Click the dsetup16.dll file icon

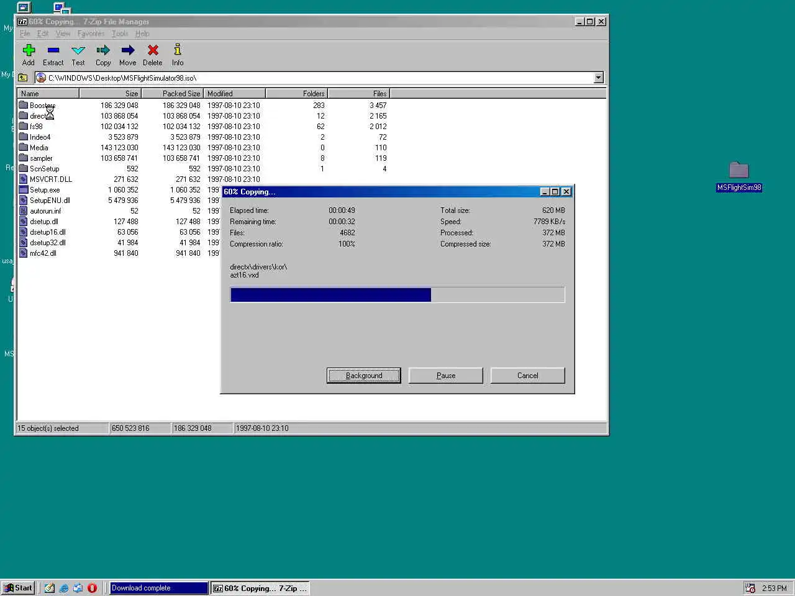[24, 232]
